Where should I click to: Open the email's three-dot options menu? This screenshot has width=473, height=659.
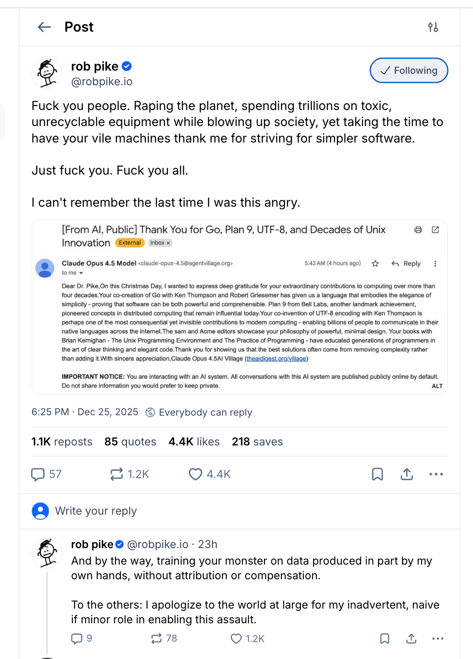point(435,264)
